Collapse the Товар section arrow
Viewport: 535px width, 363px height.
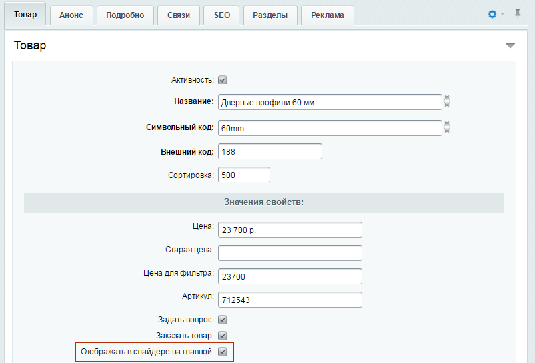pyautogui.click(x=510, y=46)
